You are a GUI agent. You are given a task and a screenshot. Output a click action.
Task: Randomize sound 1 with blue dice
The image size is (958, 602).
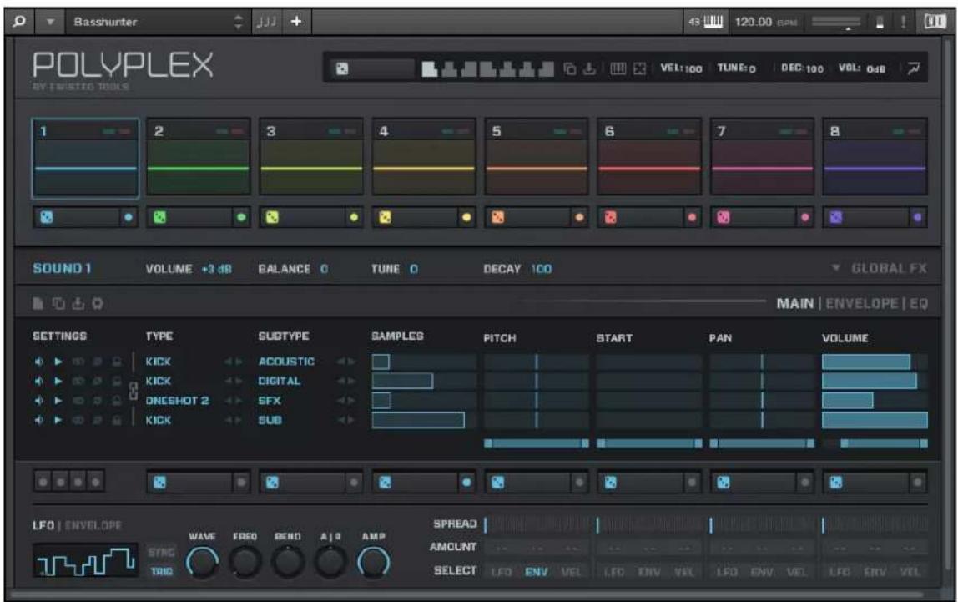click(x=47, y=217)
